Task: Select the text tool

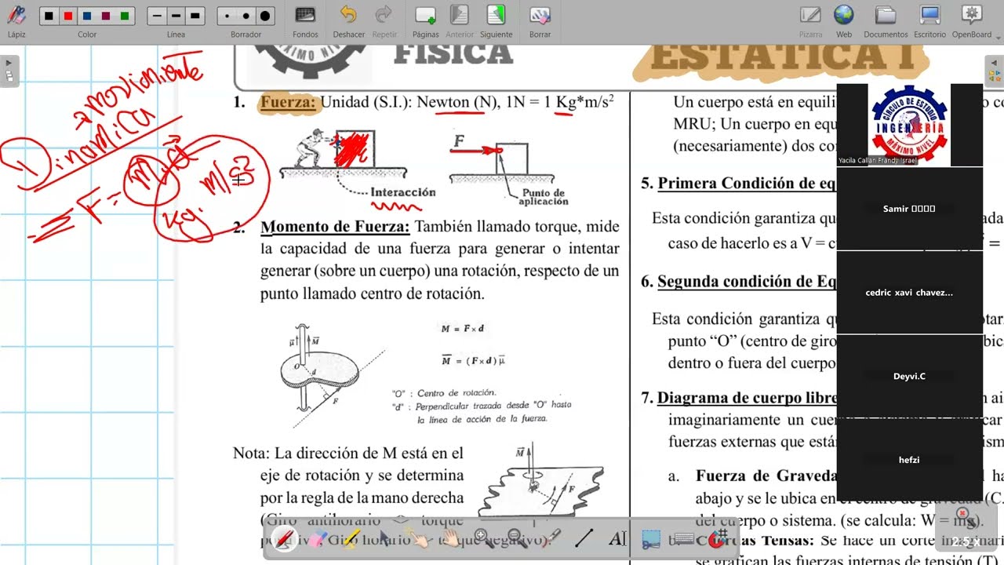Action: click(617, 539)
